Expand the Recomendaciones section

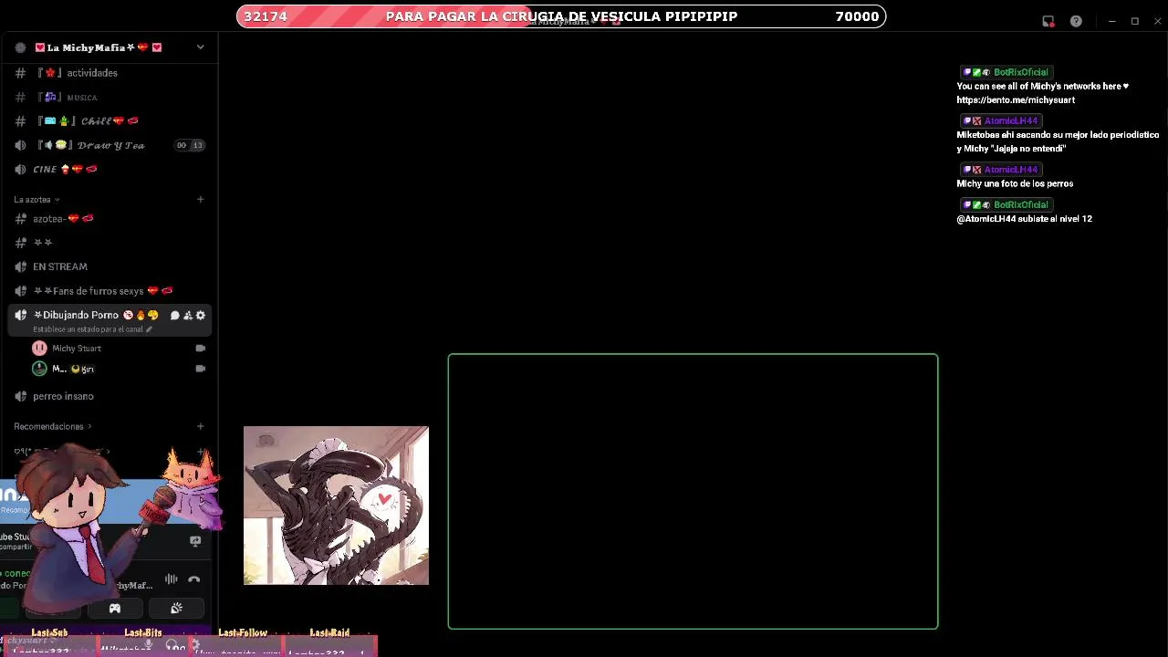52,426
